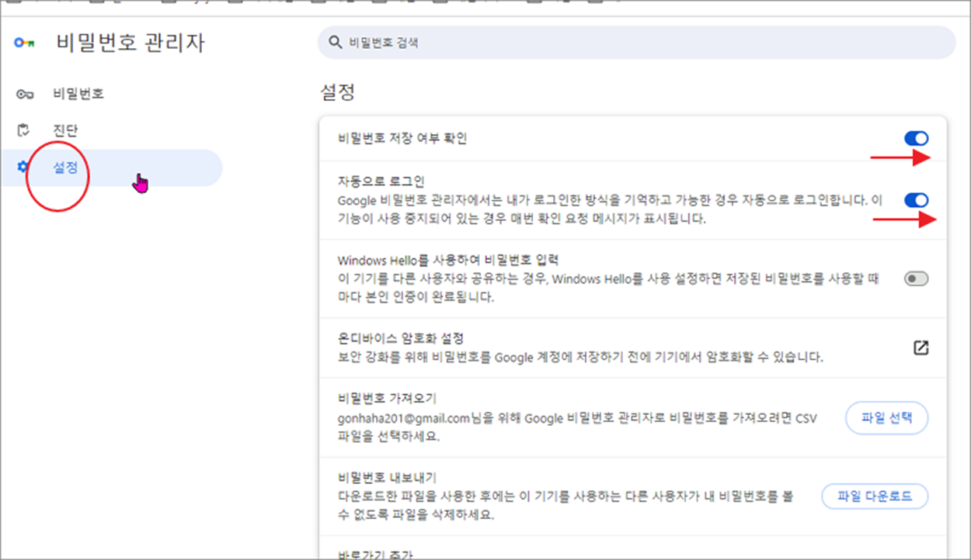
Task: Click the 비밀번호 저장 여부 확인 label
Action: click(402, 139)
